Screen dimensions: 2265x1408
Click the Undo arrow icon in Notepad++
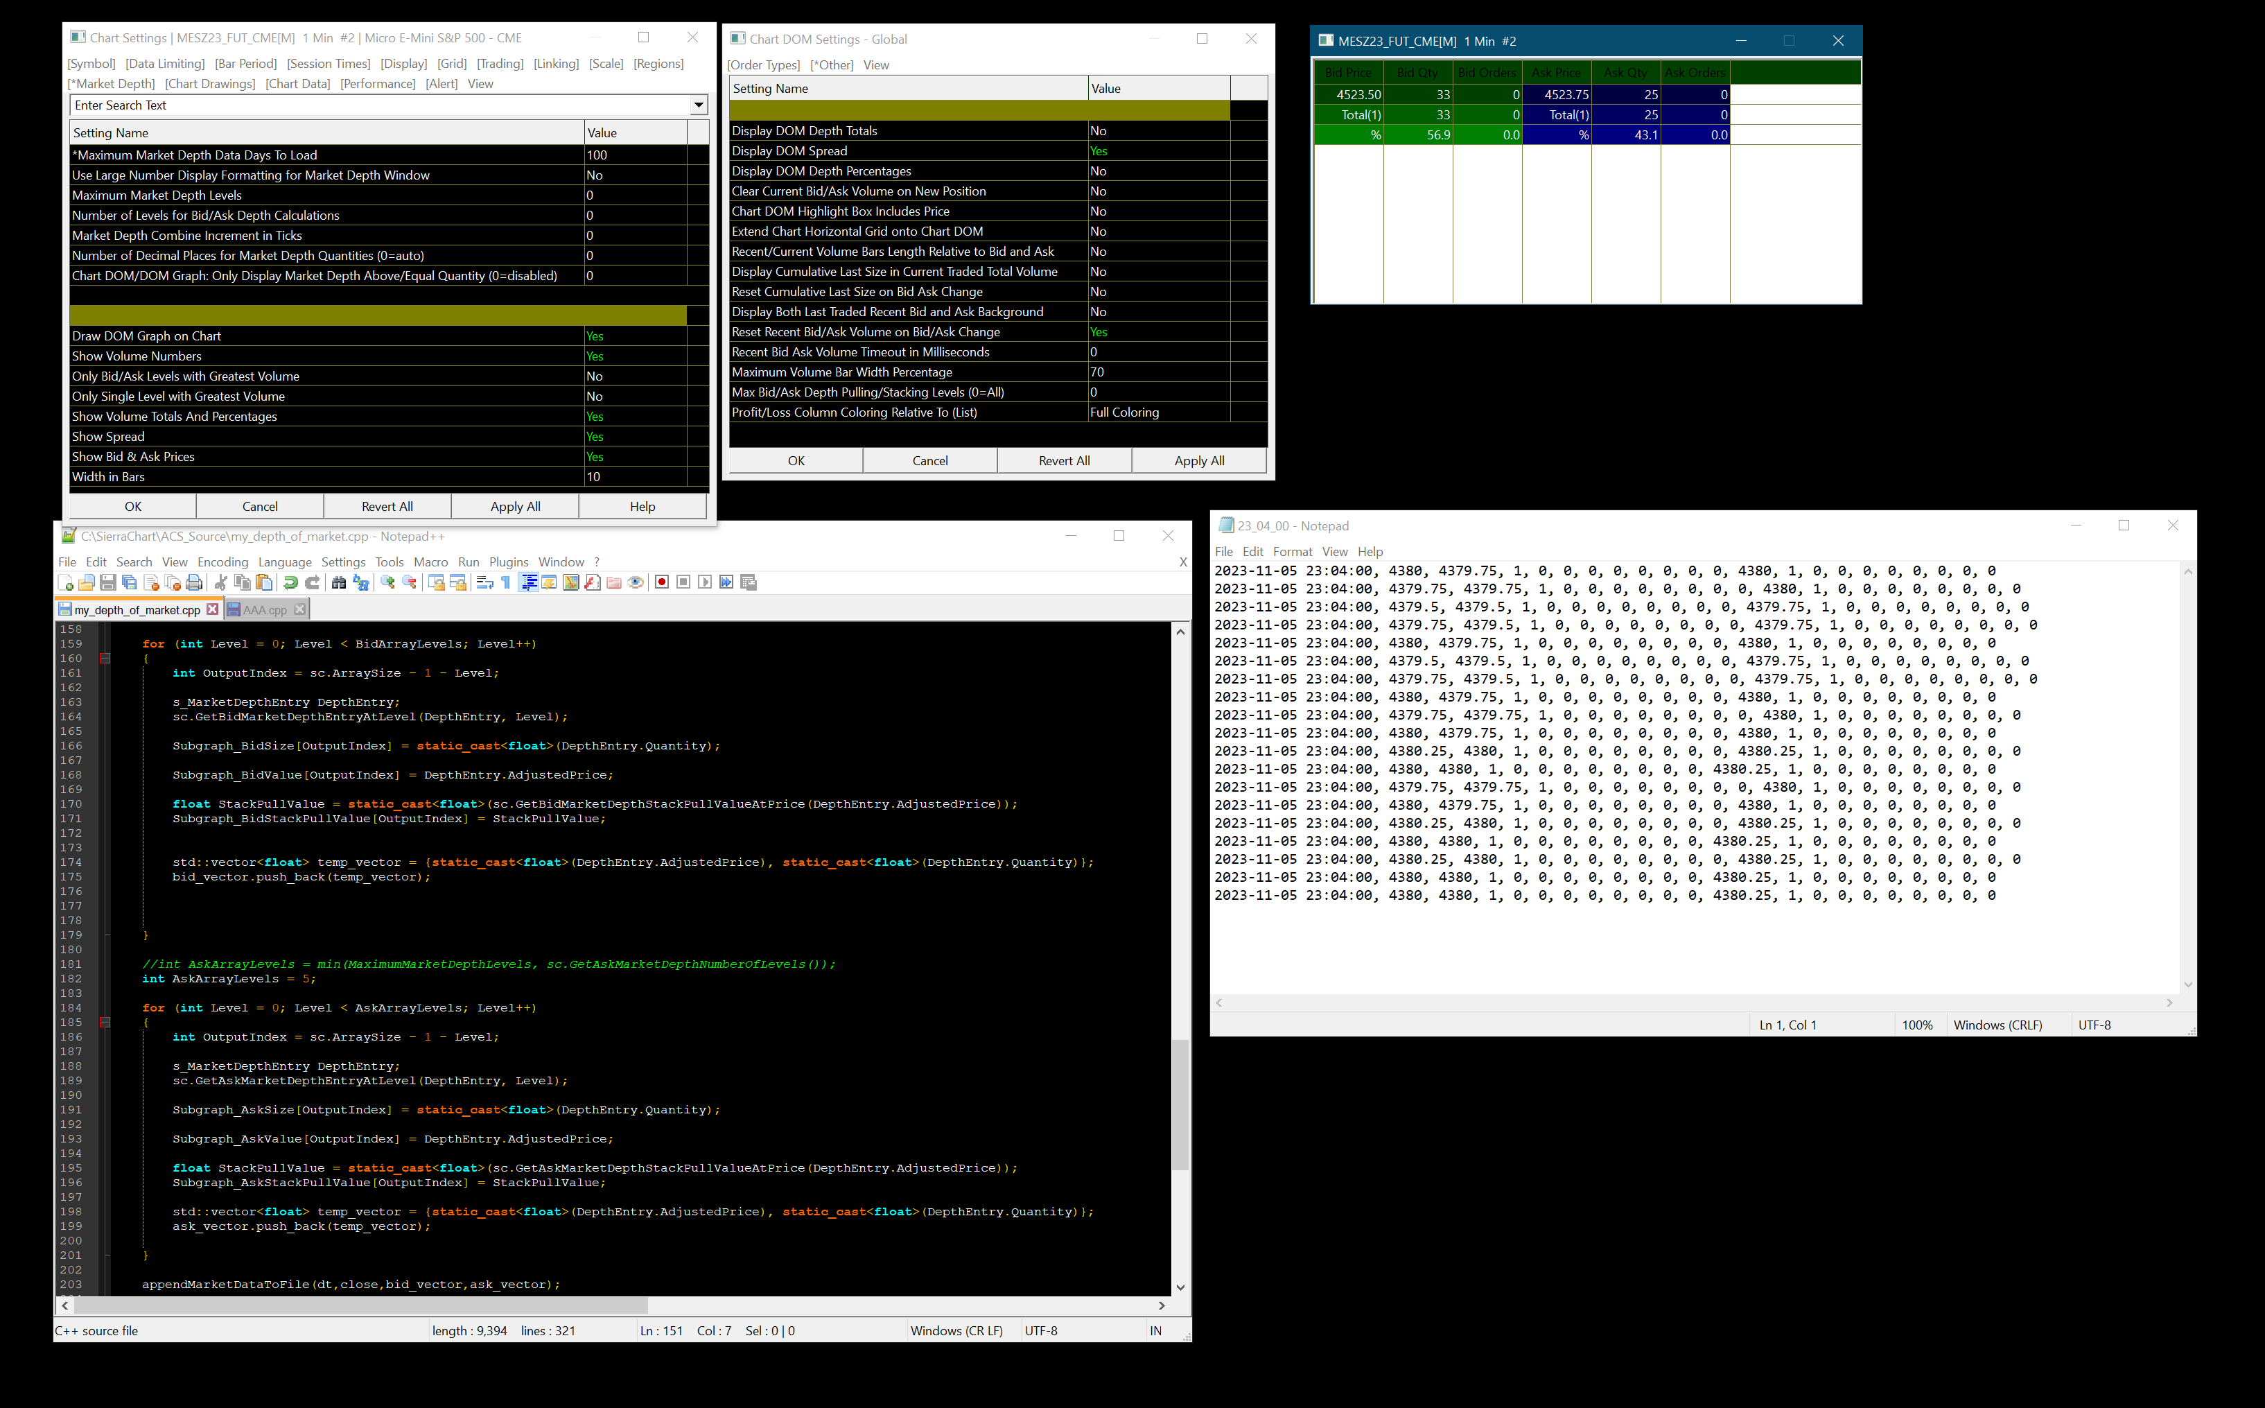coord(290,583)
